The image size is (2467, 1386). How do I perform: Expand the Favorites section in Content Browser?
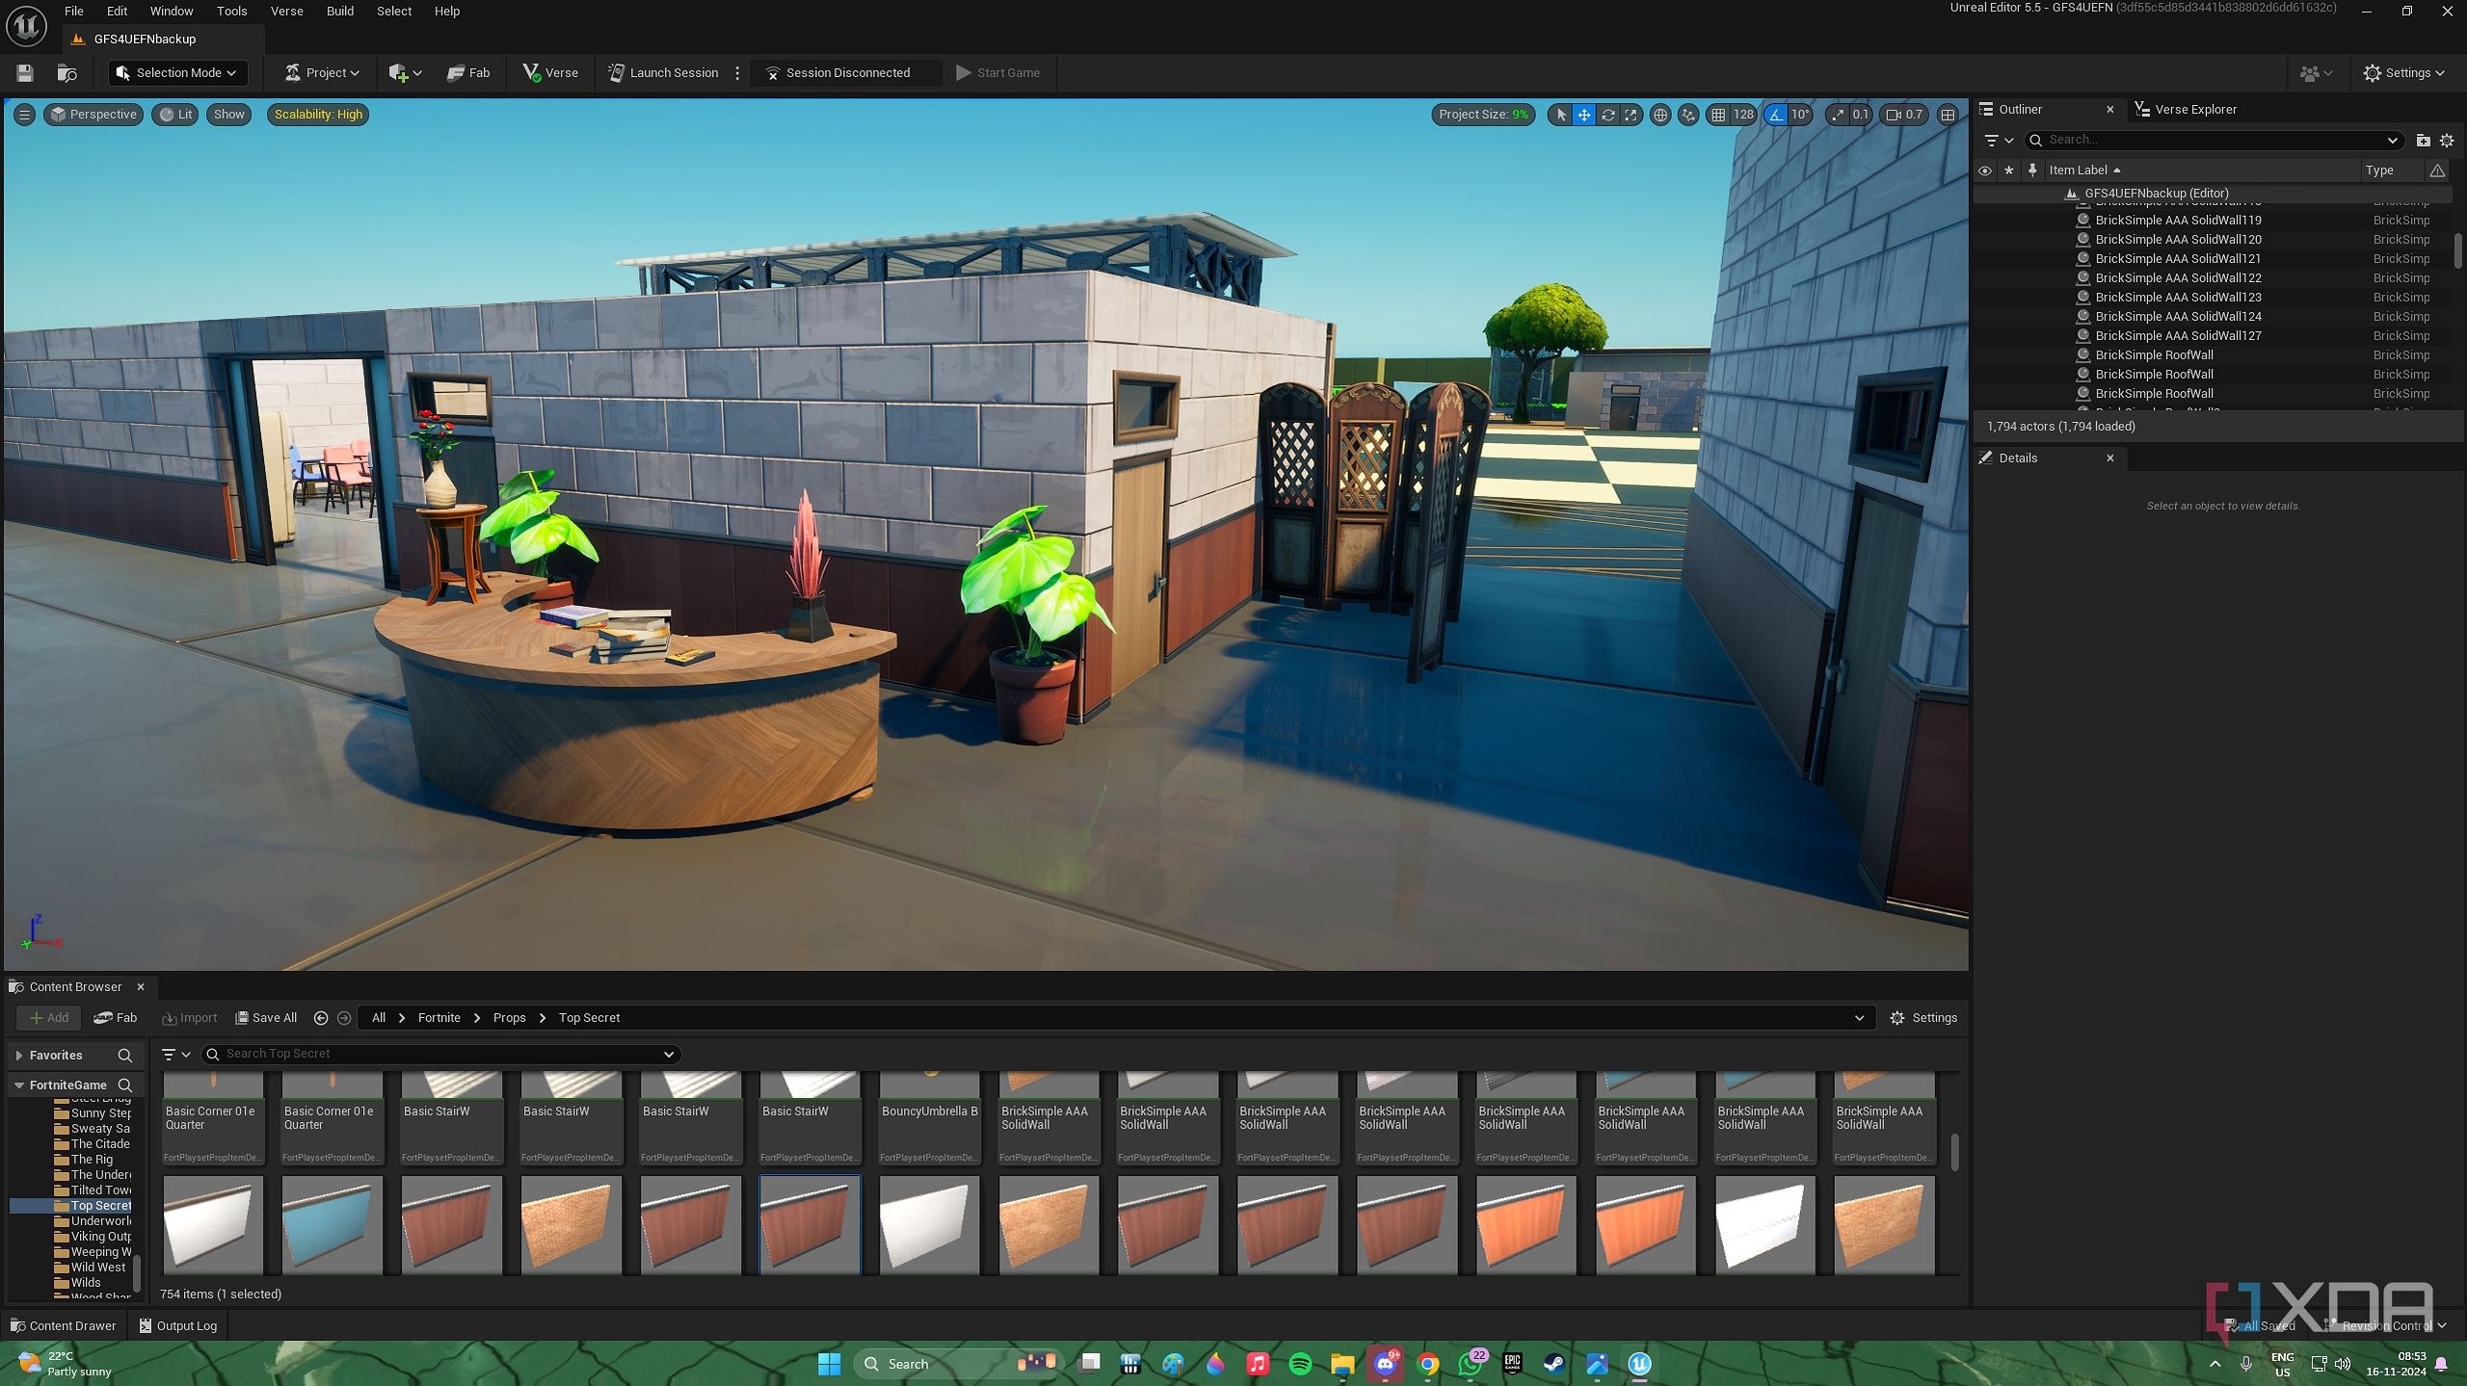[x=19, y=1056]
